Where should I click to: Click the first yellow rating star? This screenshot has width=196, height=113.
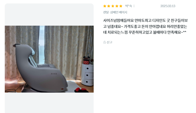coord(105,6)
